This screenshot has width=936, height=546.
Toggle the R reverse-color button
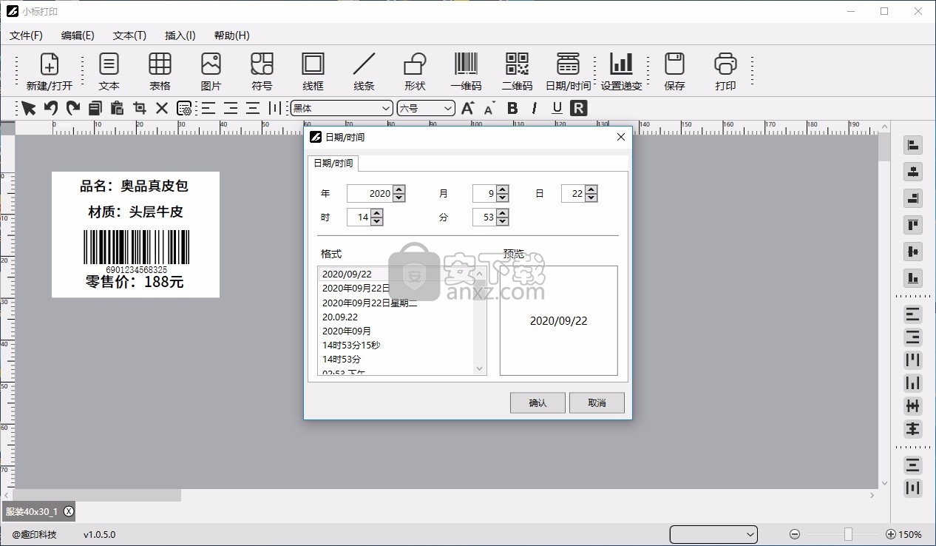[579, 108]
